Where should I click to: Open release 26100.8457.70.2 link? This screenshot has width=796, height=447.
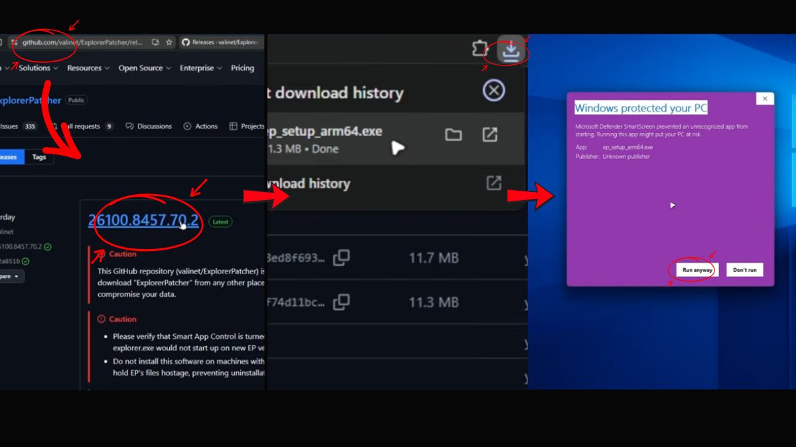tap(143, 221)
